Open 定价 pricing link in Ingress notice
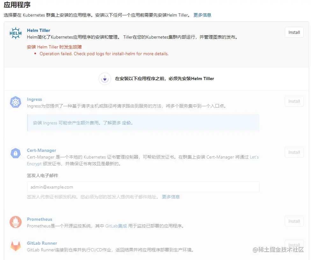Image resolution: width=311 pixels, height=260 pixels. (126, 123)
